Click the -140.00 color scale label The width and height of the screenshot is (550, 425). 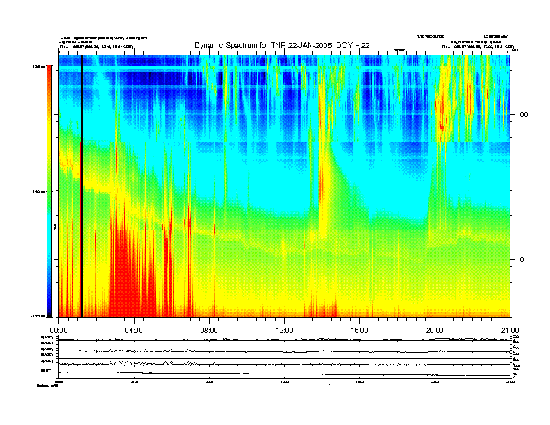click(38, 192)
